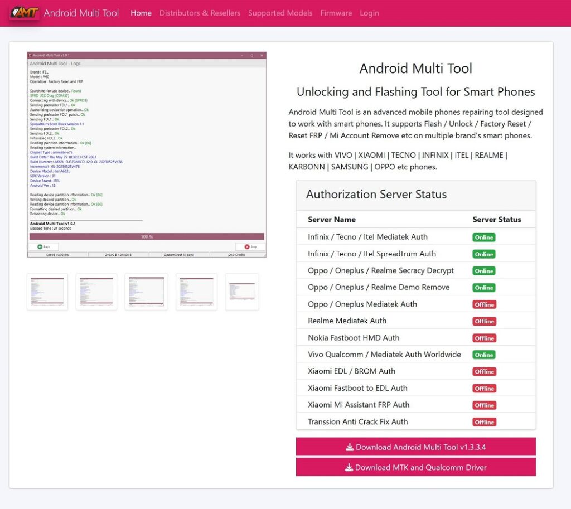Select the Infinix / Tecno / Itel Mediatek Auth row

pyautogui.click(x=416, y=236)
